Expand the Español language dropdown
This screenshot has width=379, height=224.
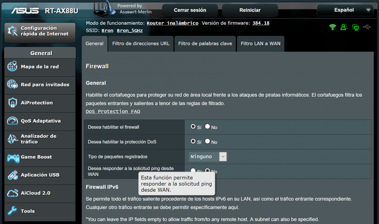(x=345, y=10)
